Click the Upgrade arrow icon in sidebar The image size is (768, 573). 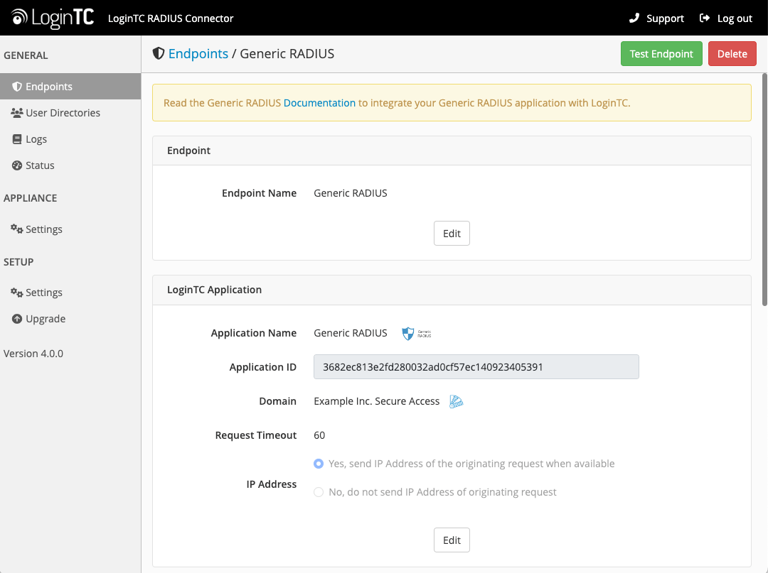(x=17, y=319)
